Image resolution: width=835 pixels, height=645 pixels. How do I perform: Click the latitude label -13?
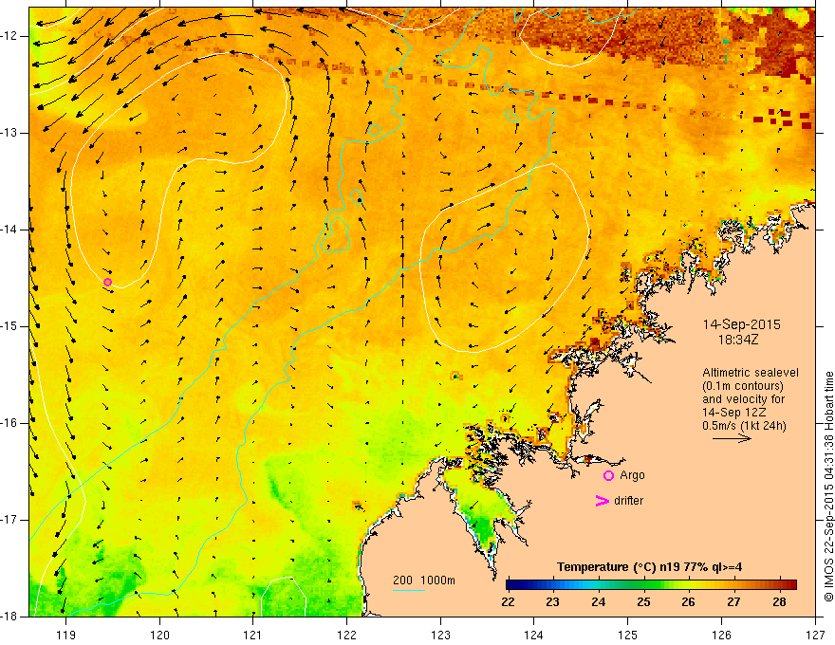(9, 133)
